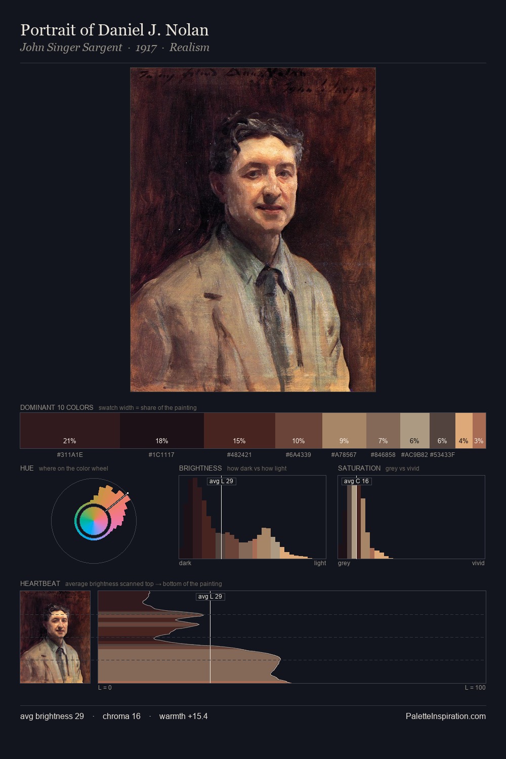Click hex label '#53433F'
The width and height of the screenshot is (506, 759).
(442, 455)
